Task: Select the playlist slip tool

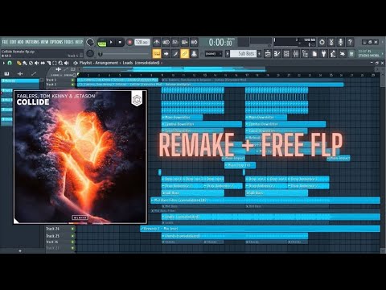Action: point(43,63)
